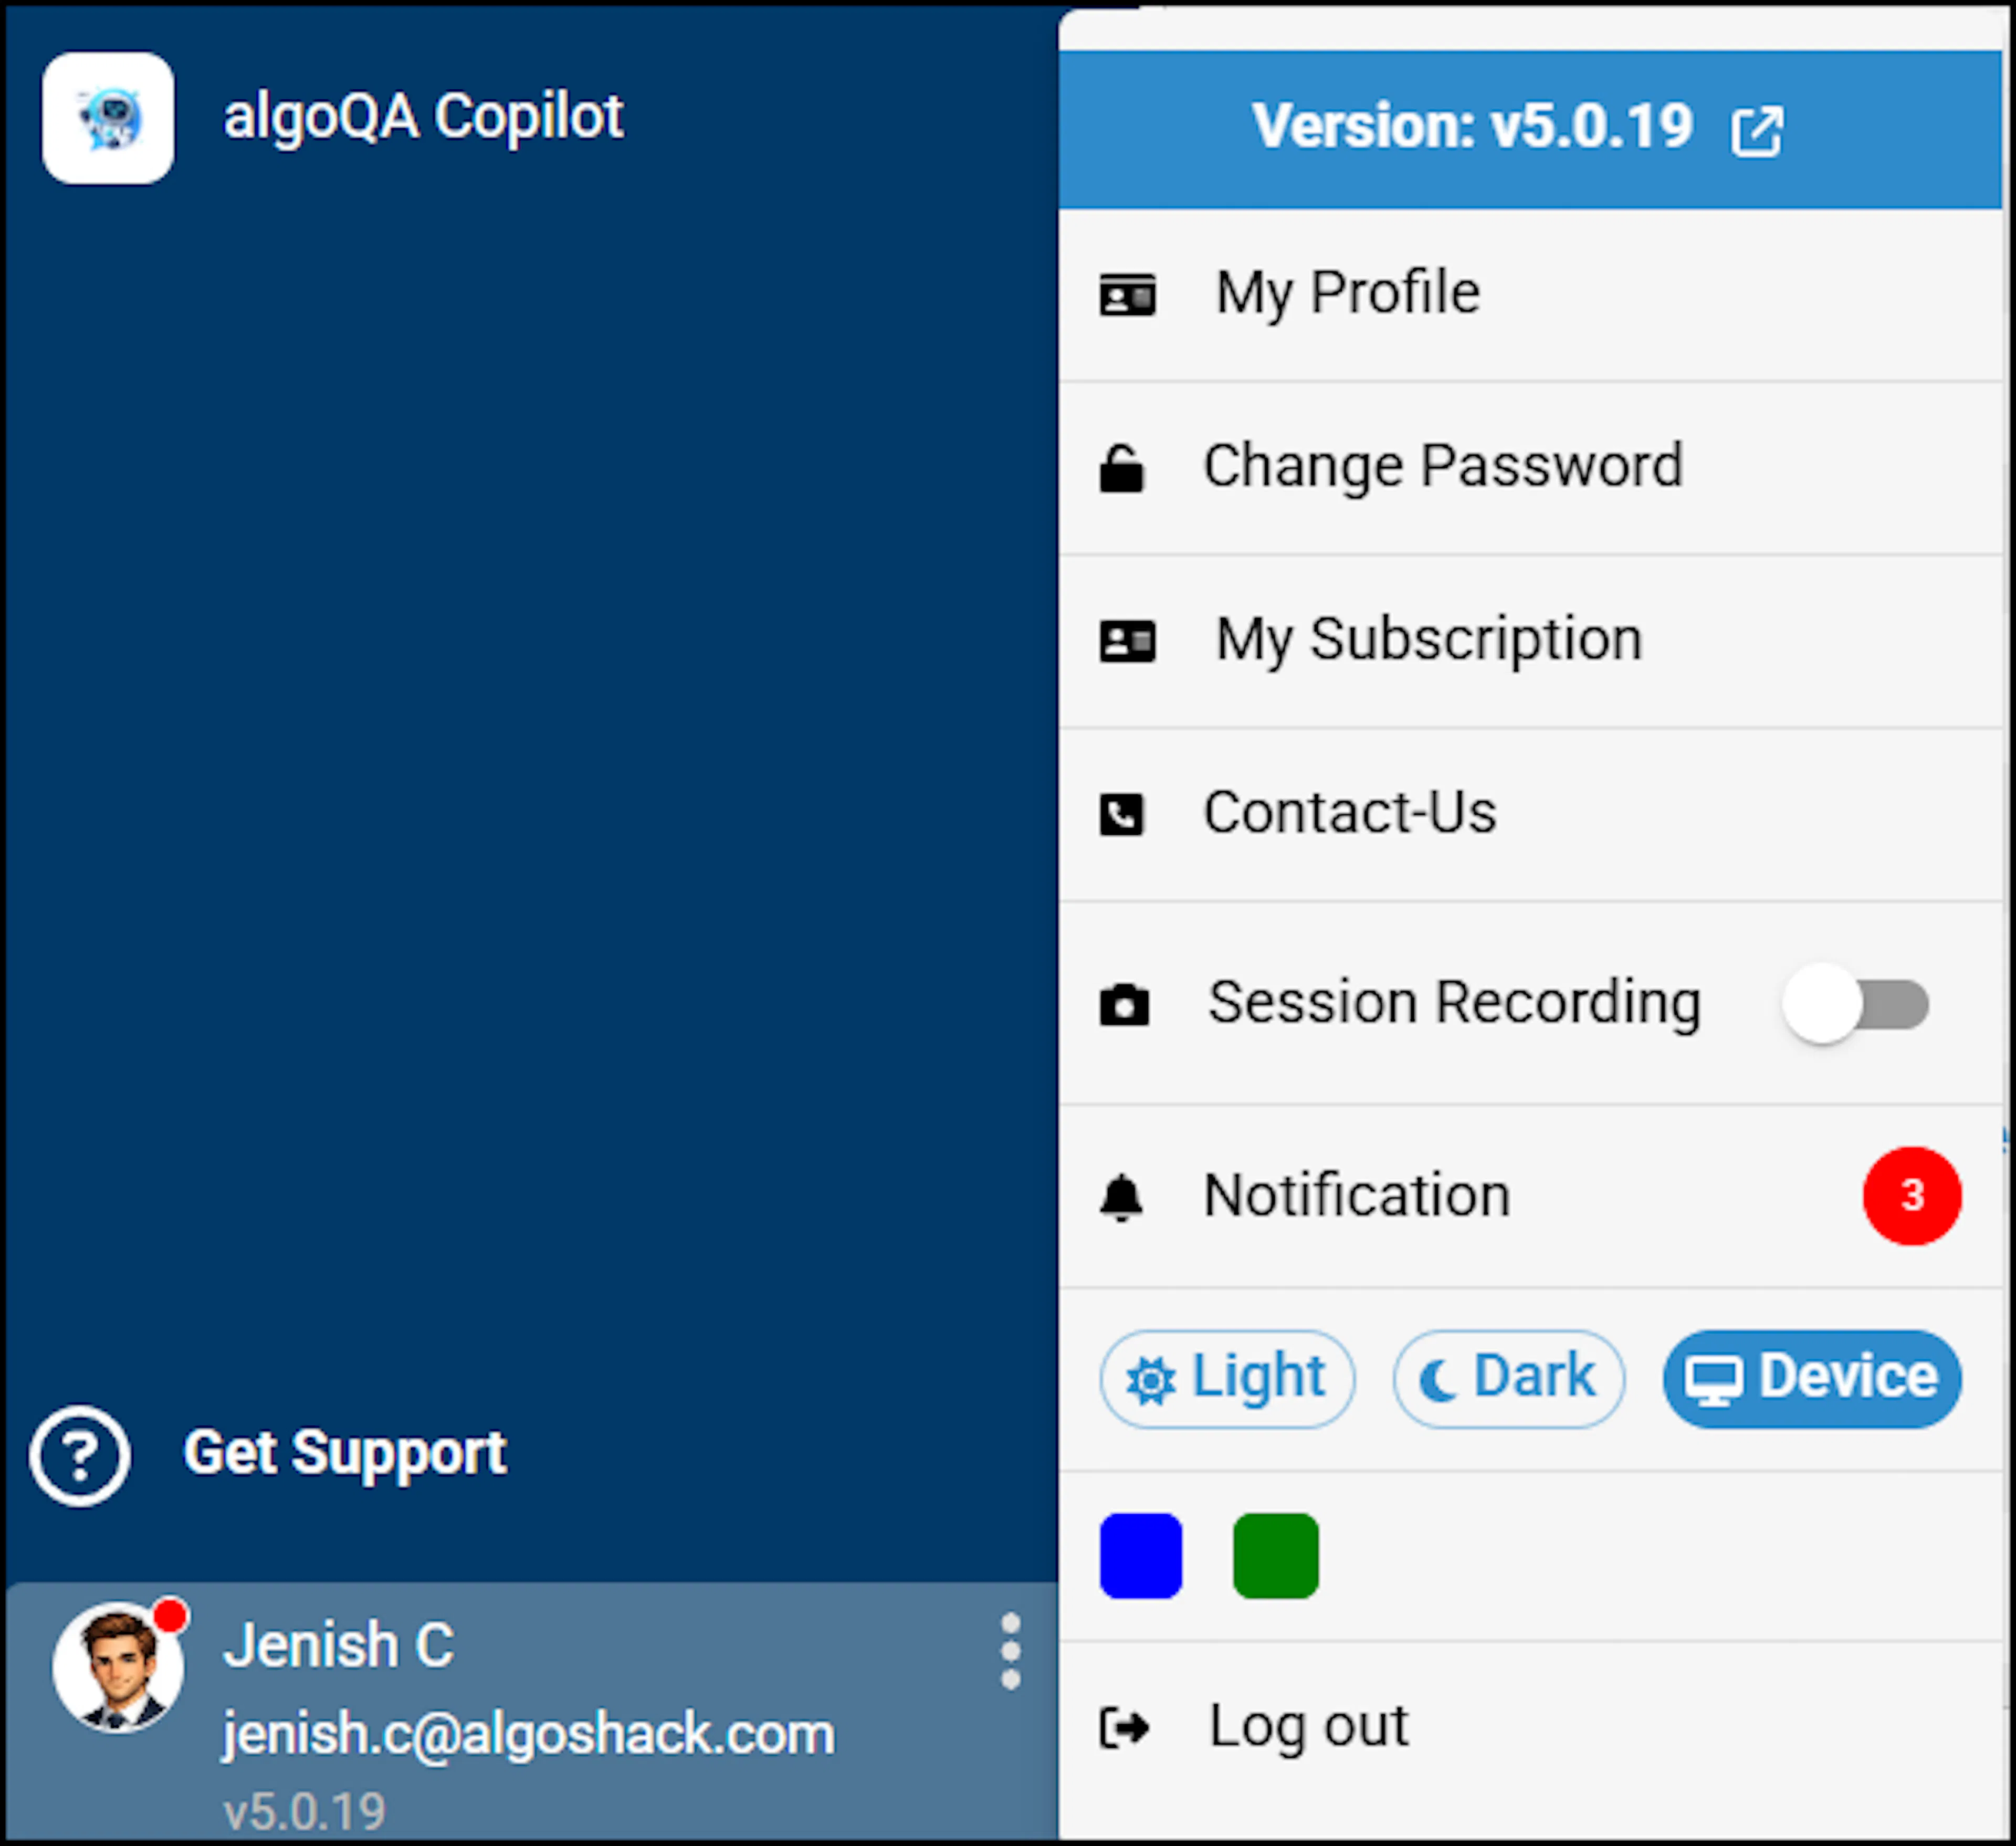
Task: Select the Device theme option
Action: pyautogui.click(x=1812, y=1379)
